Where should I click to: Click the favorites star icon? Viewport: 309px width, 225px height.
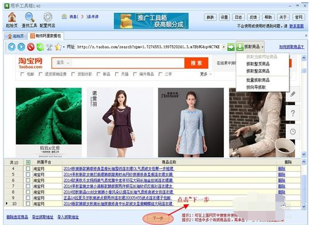tap(58, 47)
